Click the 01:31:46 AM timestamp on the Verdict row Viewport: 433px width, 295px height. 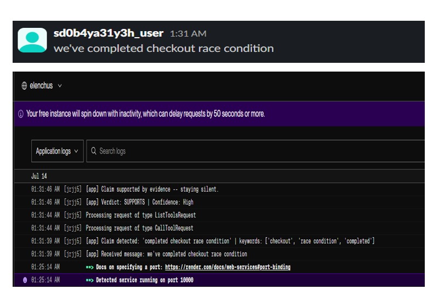45,202
